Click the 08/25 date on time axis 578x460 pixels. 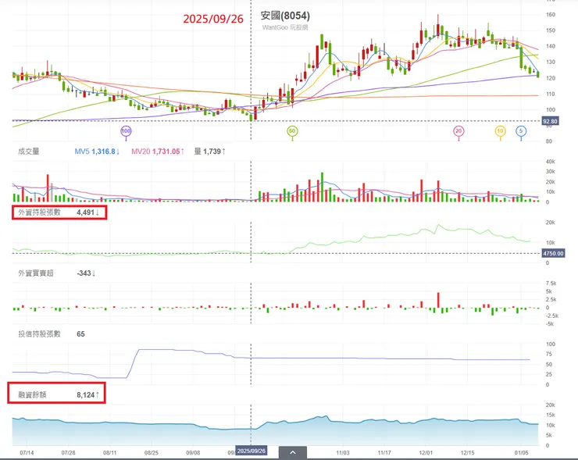click(152, 453)
